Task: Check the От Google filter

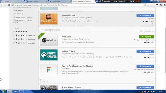Action: pyautogui.click(x=14, y=10)
